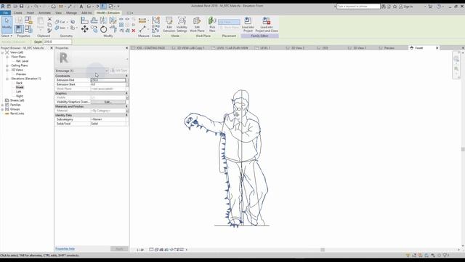
Task: Click the Align tool icon
Action: [84, 20]
